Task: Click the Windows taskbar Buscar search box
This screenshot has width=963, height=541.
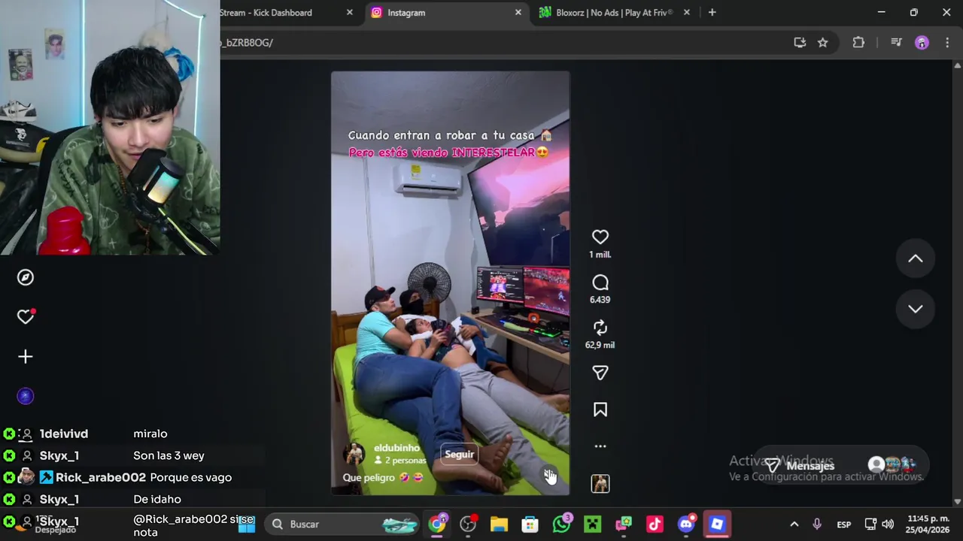Action: pyautogui.click(x=343, y=524)
